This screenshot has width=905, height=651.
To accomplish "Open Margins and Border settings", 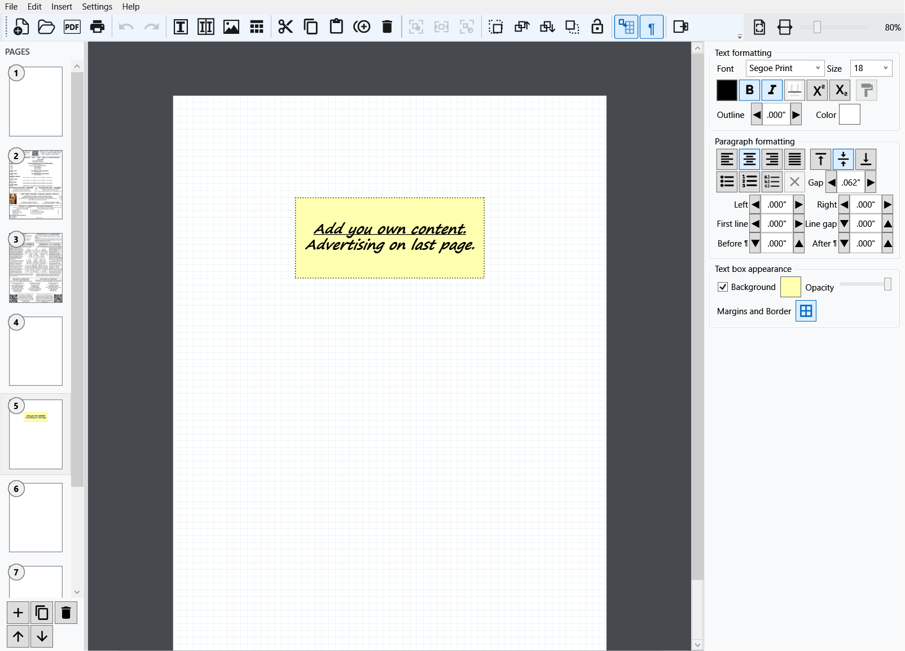I will pyautogui.click(x=806, y=311).
